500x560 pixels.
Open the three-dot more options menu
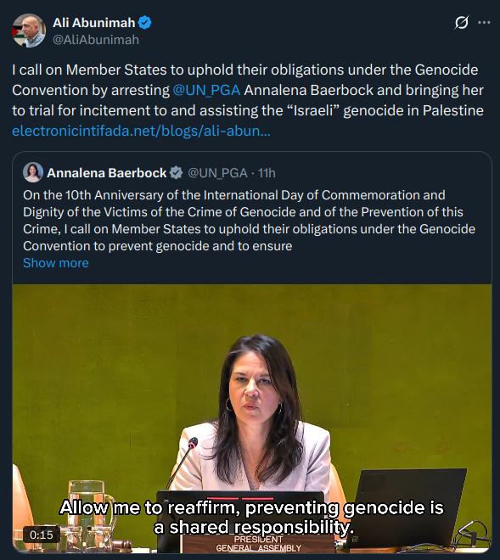pos(484,23)
